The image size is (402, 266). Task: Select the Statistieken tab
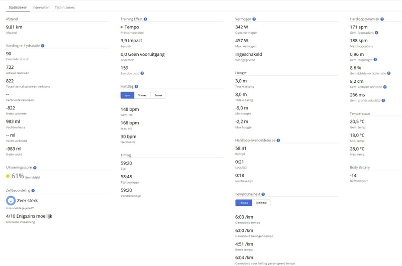17,9
